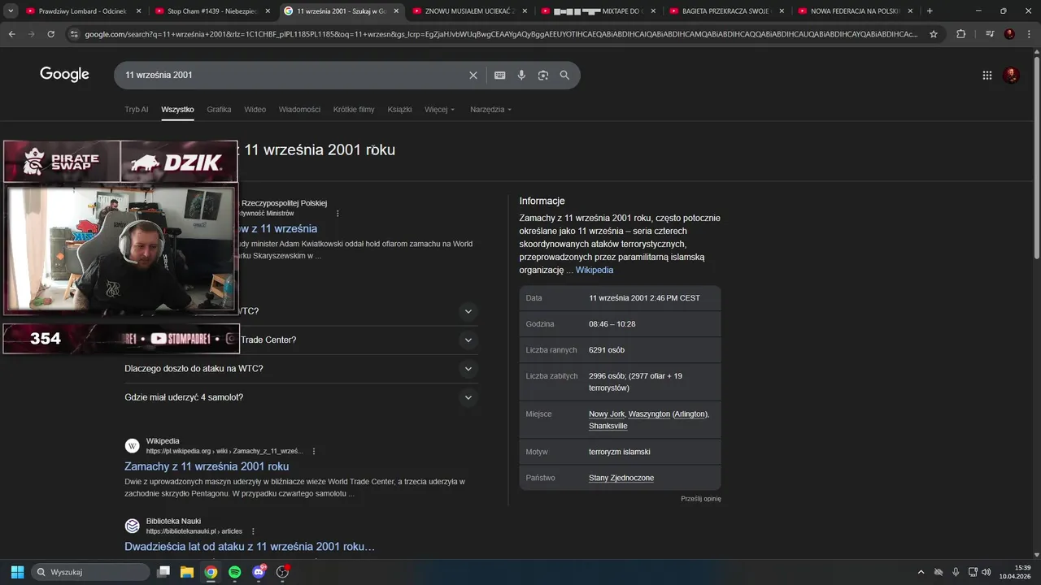The height and width of the screenshot is (585, 1041).
Task: Go back to previous page
Action: [x=11, y=34]
